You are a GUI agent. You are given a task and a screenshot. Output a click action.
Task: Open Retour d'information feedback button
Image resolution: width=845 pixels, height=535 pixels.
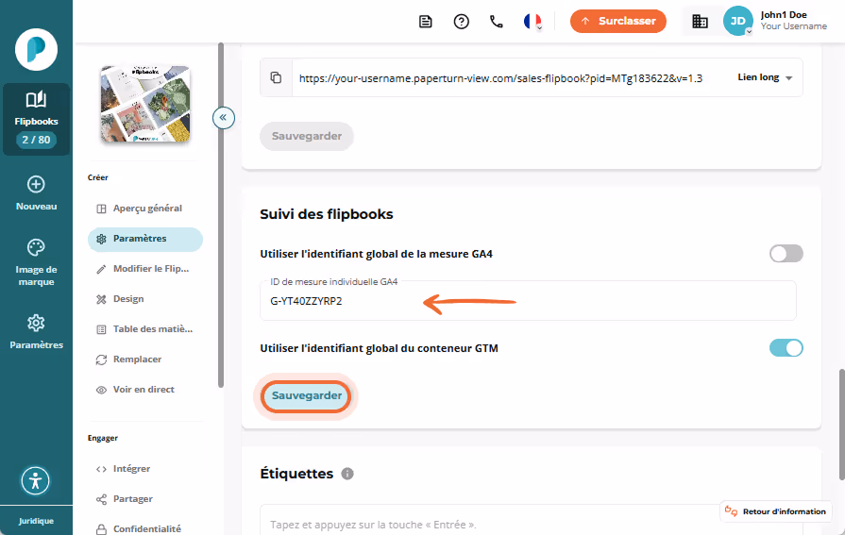pyautogui.click(x=776, y=511)
